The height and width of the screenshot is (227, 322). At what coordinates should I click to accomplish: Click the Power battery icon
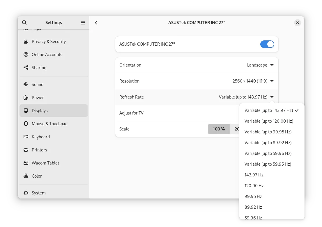26,98
